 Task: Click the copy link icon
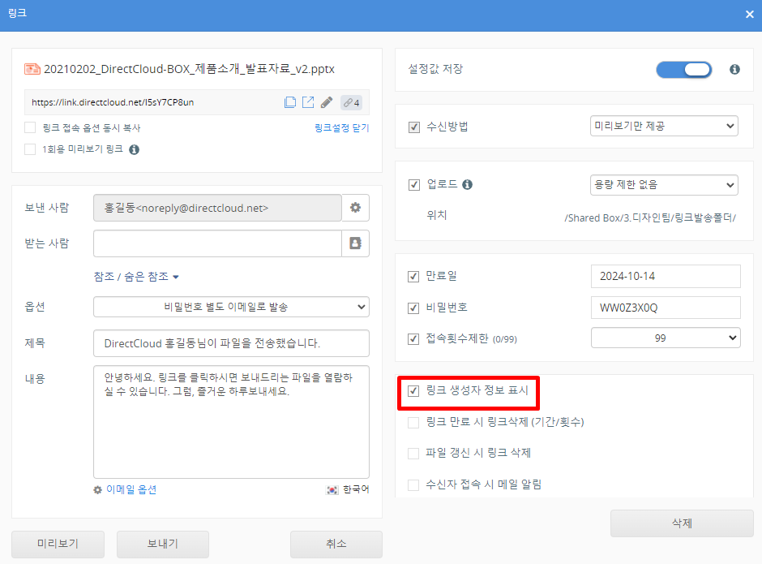[x=289, y=102]
